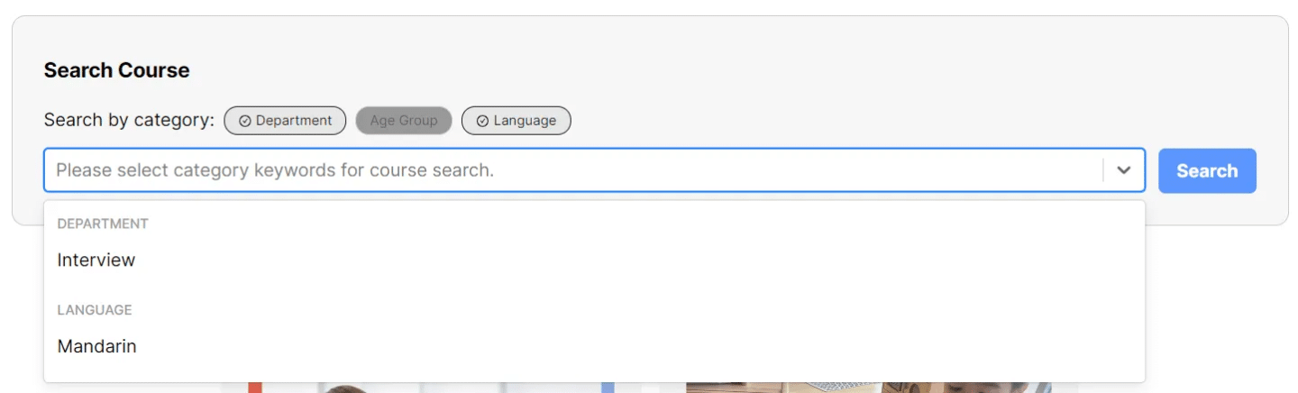
Task: Click the DEPARTMENT group header in the list
Action: [103, 224]
